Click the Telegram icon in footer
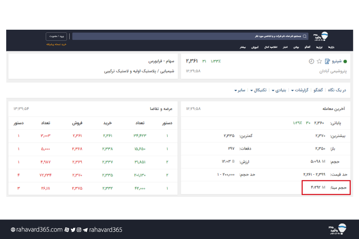This screenshot has height=239, width=359. tap(85, 230)
